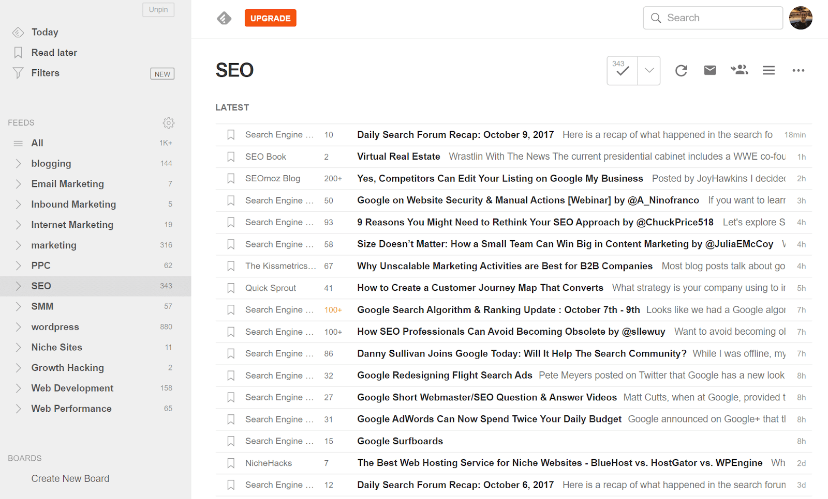Expand the Internet Marketing category
Viewport: 828px width, 499px height.
(18, 225)
